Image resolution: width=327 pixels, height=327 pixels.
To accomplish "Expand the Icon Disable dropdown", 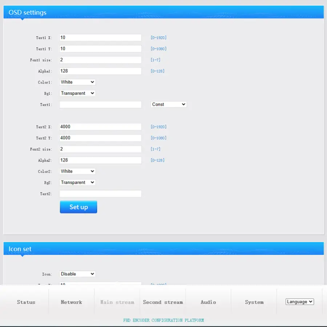I will 77,274.
